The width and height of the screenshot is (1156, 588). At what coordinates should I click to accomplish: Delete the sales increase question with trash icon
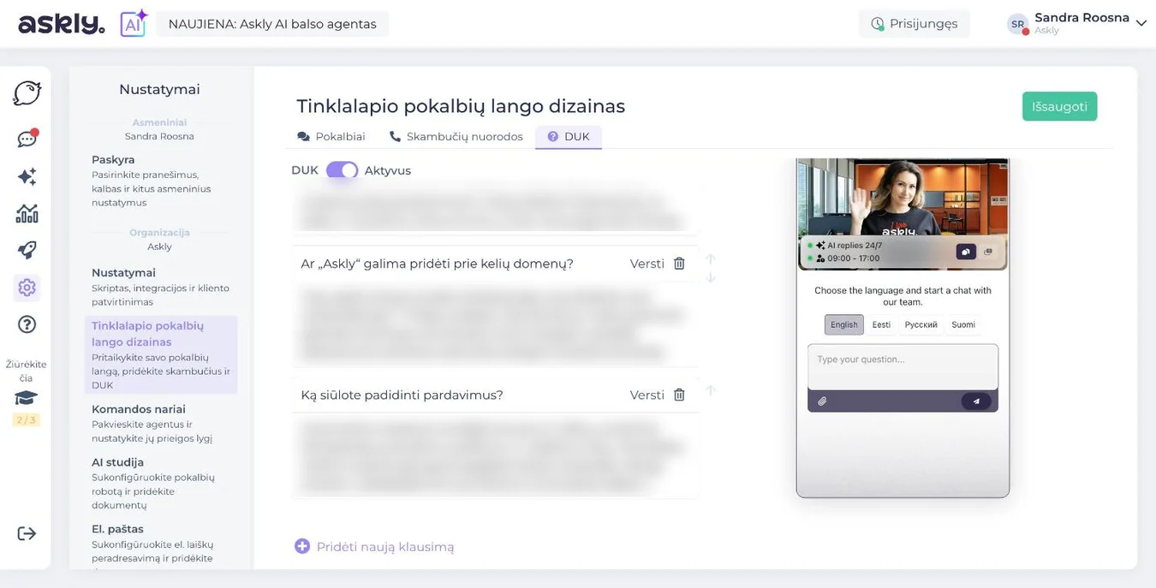679,395
